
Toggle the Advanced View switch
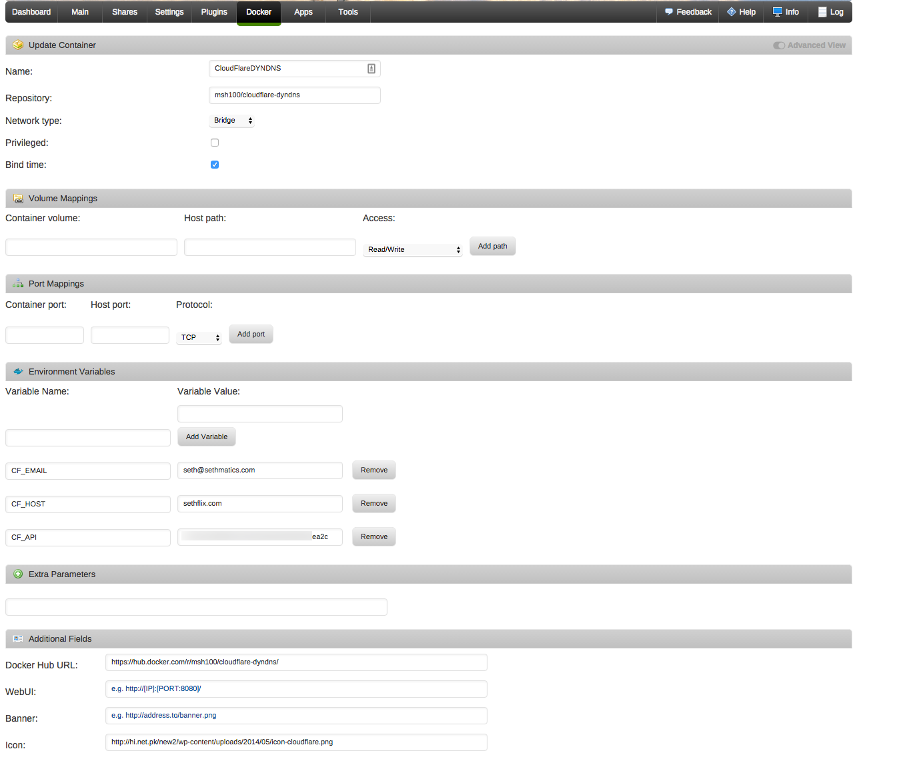click(x=779, y=45)
